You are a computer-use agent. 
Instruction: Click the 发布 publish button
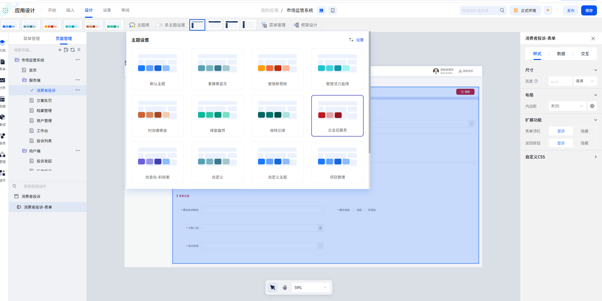point(571,10)
